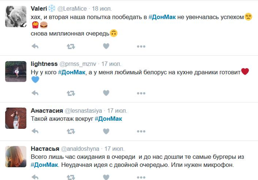Retweet Valeri's tweet about the queue

(x=71, y=46)
